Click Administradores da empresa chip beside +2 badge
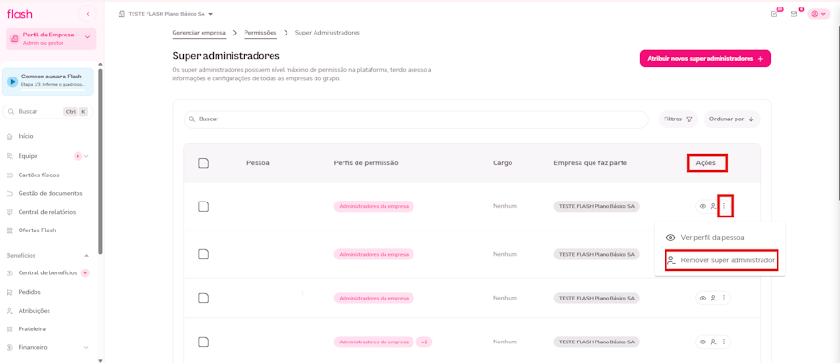This screenshot has width=840, height=363. [x=374, y=342]
